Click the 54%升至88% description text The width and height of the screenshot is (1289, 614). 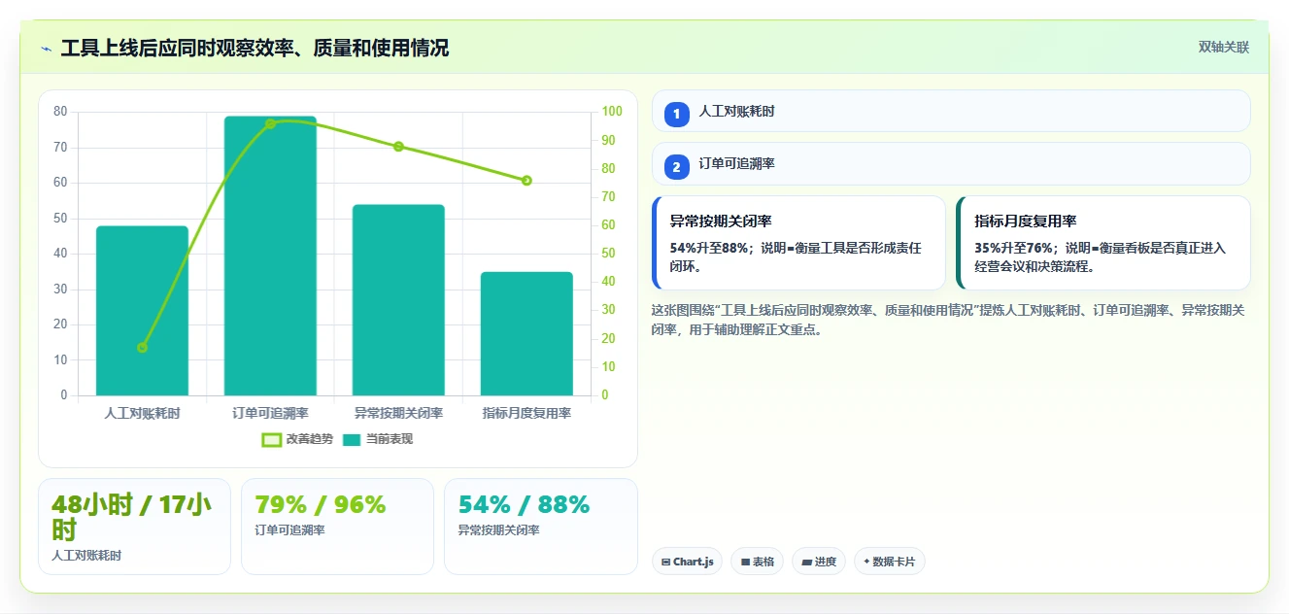tap(796, 256)
